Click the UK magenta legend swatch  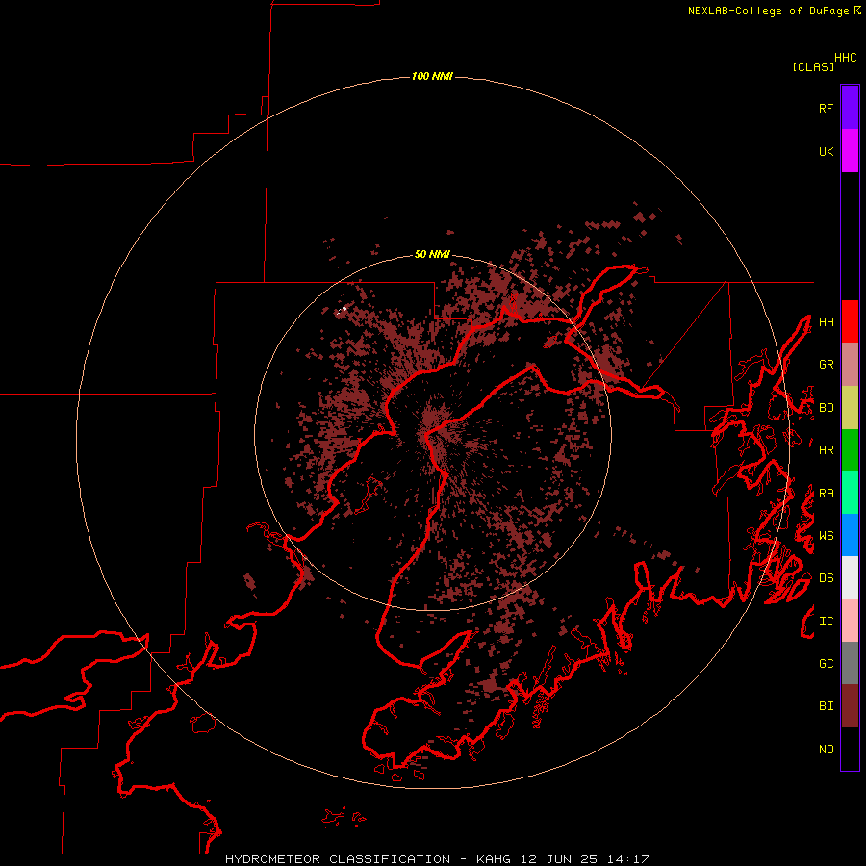click(x=850, y=151)
